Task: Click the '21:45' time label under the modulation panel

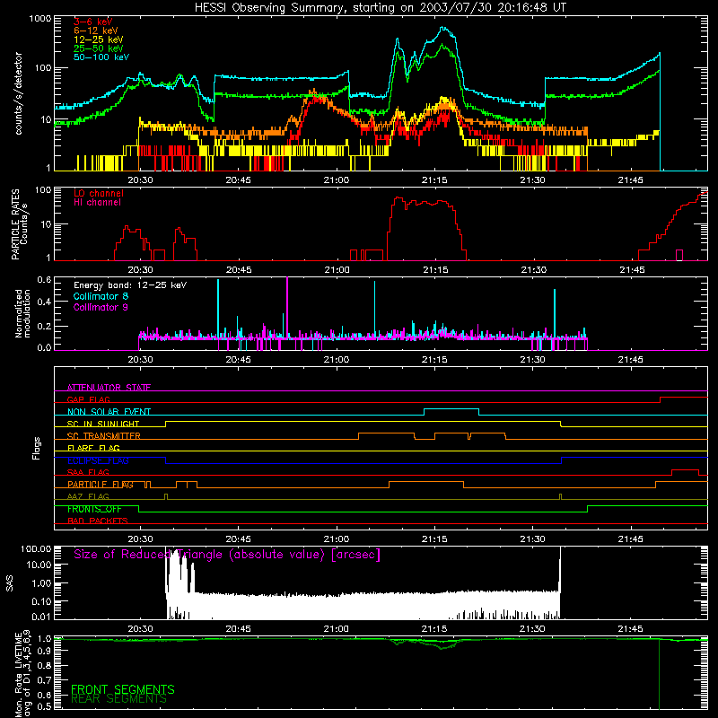Action: click(631, 360)
